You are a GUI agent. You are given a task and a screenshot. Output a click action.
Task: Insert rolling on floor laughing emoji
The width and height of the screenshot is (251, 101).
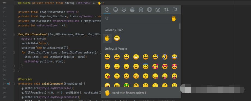pos(165,57)
